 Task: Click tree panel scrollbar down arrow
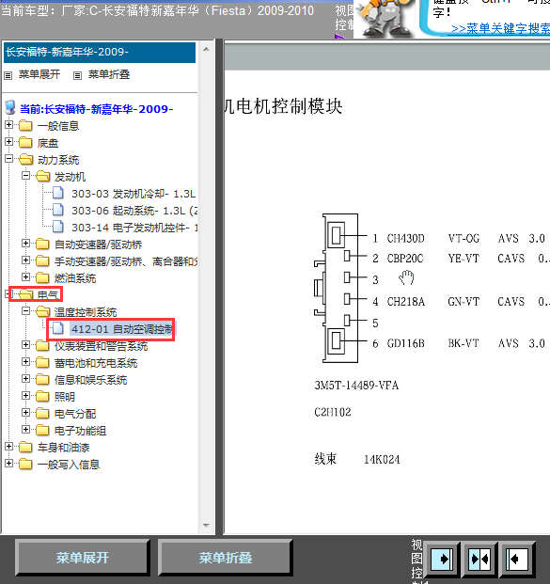point(206,526)
